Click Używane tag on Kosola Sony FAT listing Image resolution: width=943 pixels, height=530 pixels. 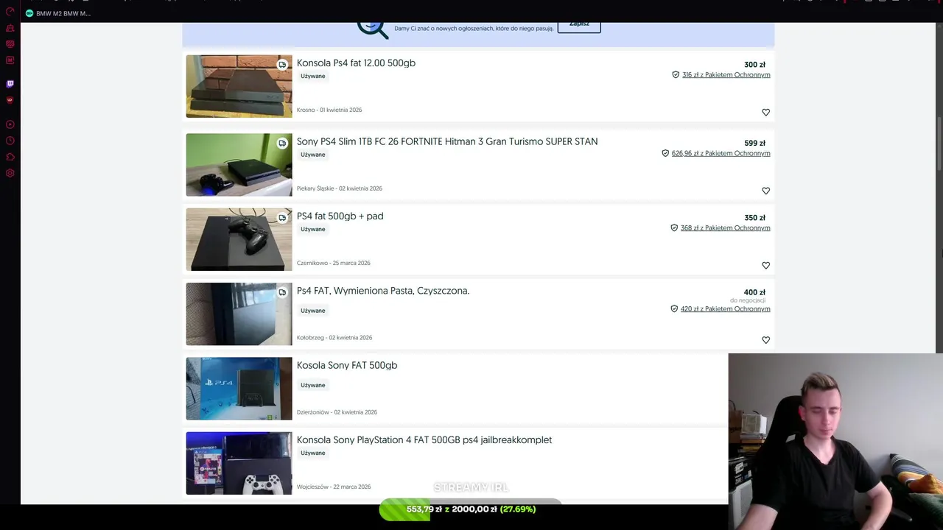point(313,385)
